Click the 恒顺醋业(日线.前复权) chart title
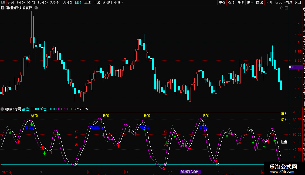The width and height of the screenshot is (305, 175). click(x=17, y=8)
